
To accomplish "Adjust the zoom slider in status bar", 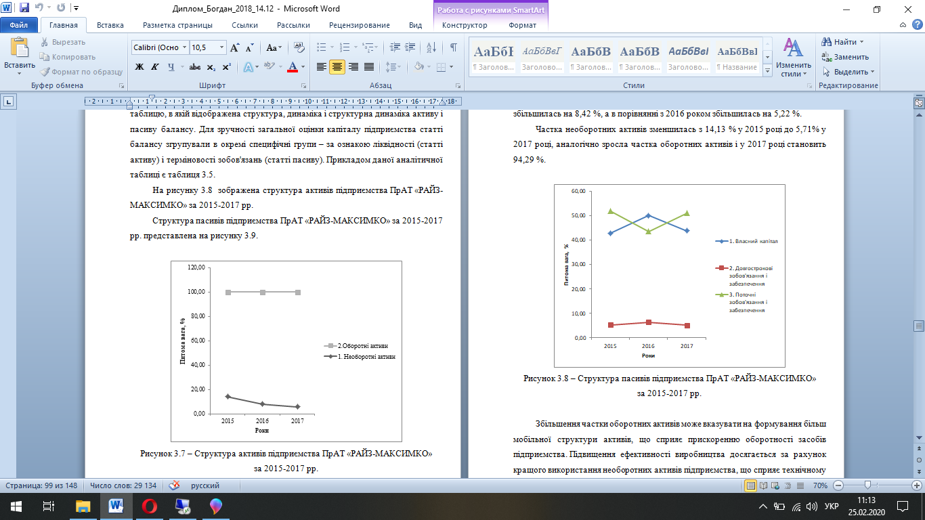I will point(867,485).
